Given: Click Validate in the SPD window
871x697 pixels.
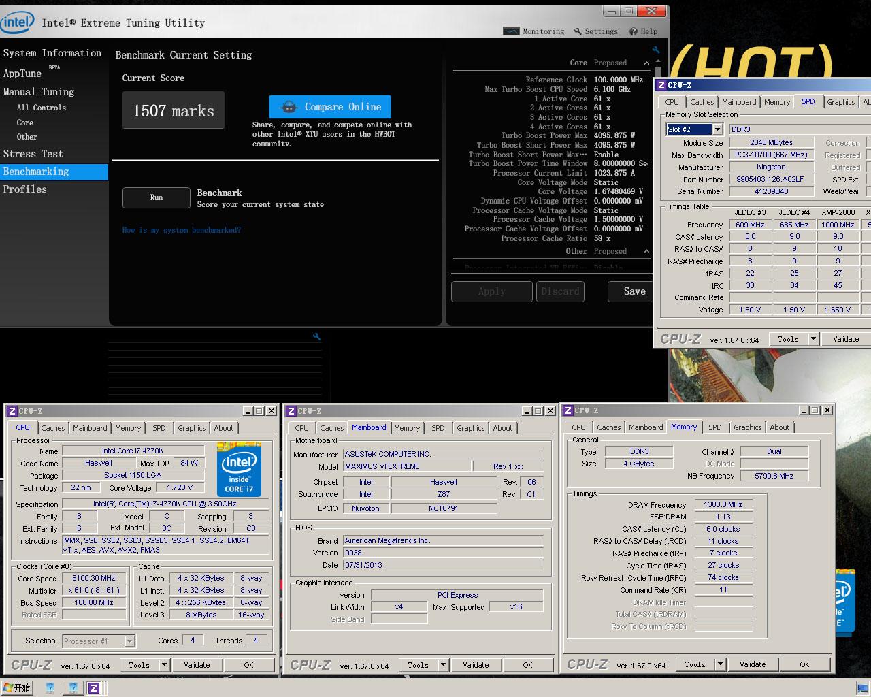Looking at the screenshot, I should [x=846, y=339].
